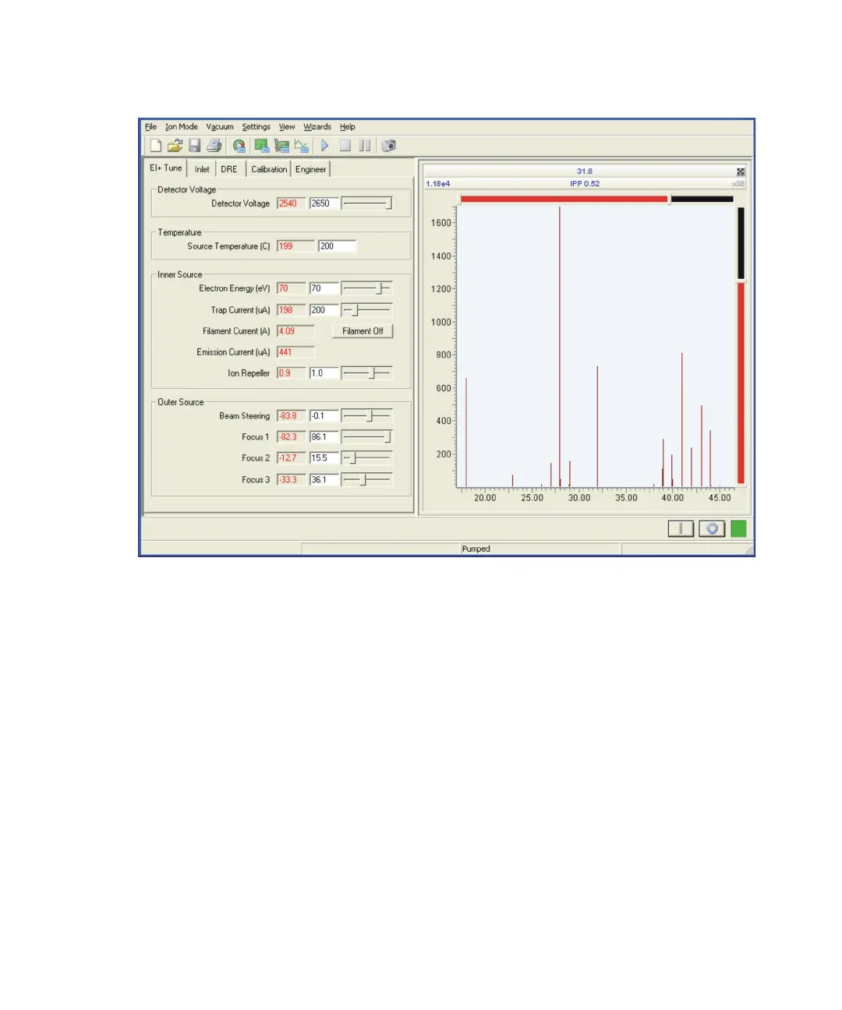Start acquisition with blue play icon
Screen dimensions: 842x1010
324,146
